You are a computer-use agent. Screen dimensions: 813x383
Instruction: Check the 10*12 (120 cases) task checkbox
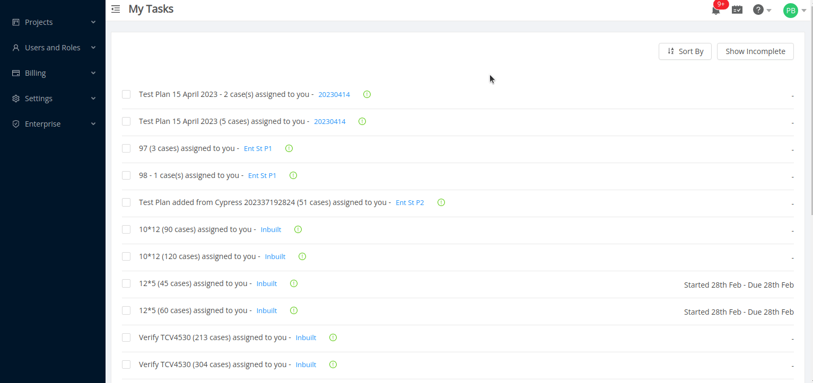click(126, 256)
